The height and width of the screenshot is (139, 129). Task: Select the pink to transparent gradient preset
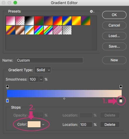click(20, 21)
